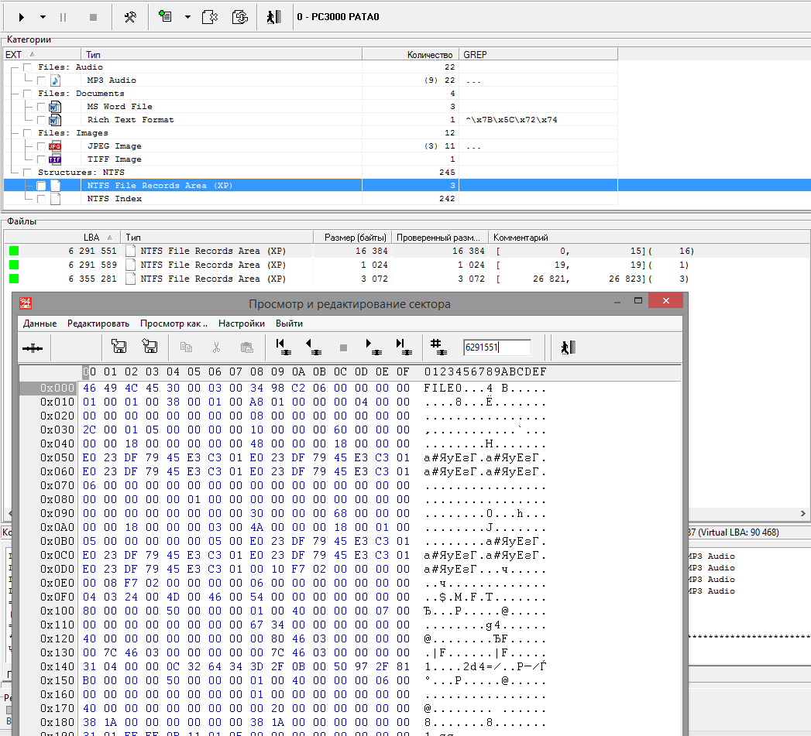Open dropdown arrow next to Play button

(x=43, y=16)
